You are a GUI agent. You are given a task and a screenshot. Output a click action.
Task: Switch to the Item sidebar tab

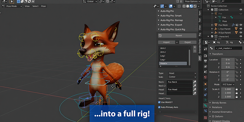click(x=200, y=13)
